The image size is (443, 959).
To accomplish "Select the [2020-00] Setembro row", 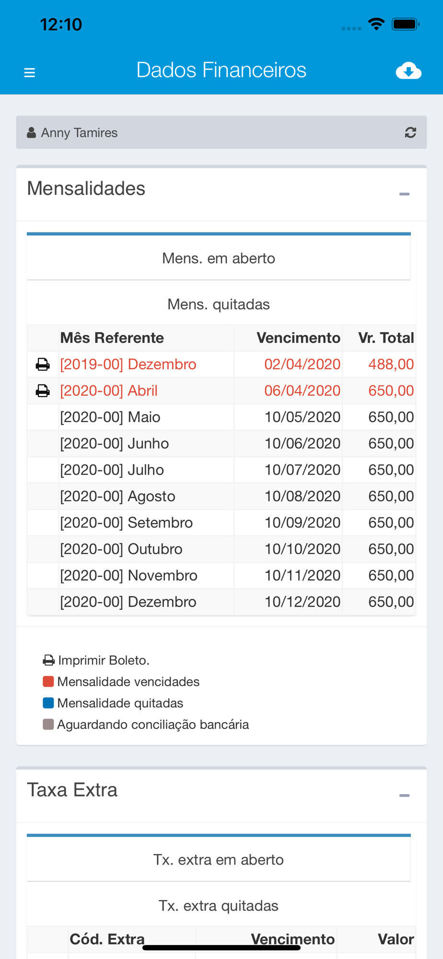I will coord(221,523).
